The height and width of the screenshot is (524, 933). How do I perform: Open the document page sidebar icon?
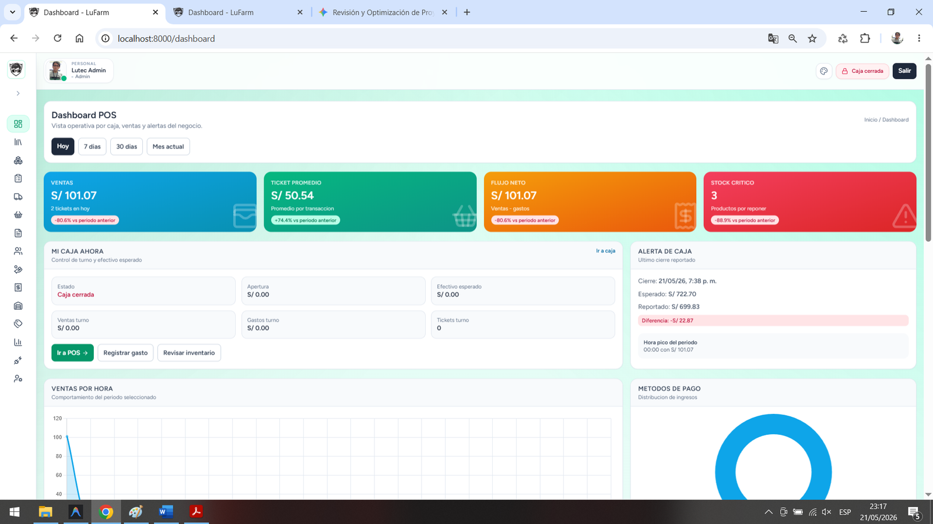pyautogui.click(x=18, y=233)
